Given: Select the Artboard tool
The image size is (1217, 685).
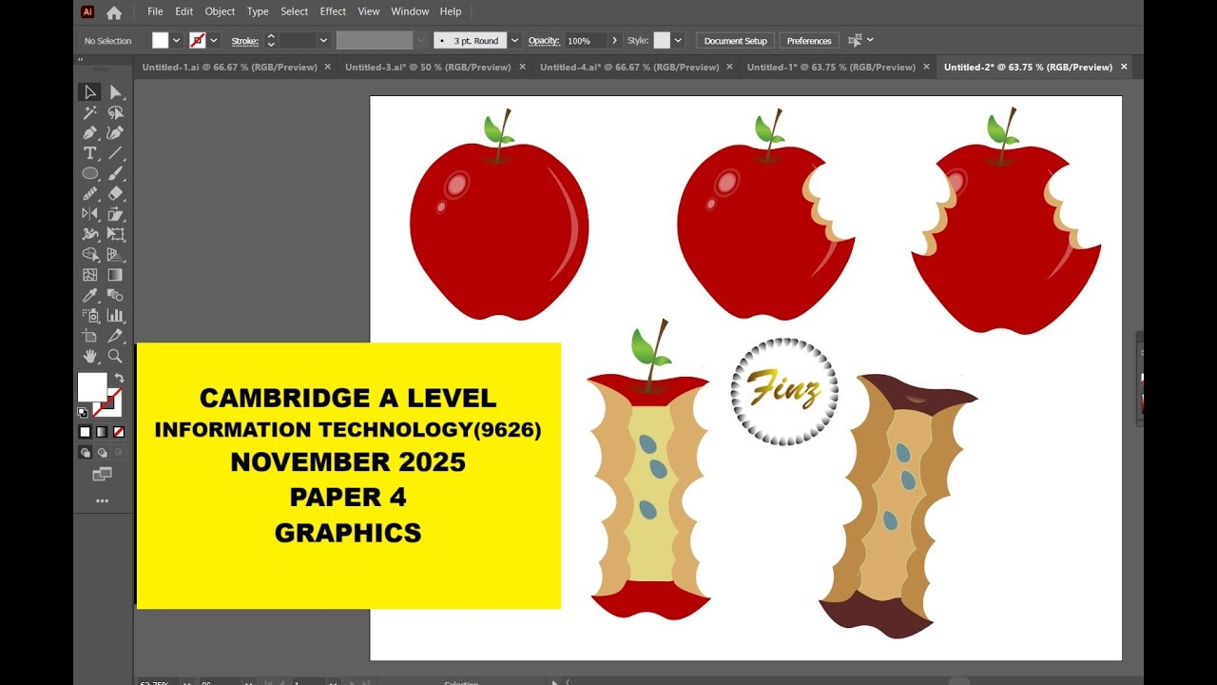Looking at the screenshot, I should click(89, 336).
